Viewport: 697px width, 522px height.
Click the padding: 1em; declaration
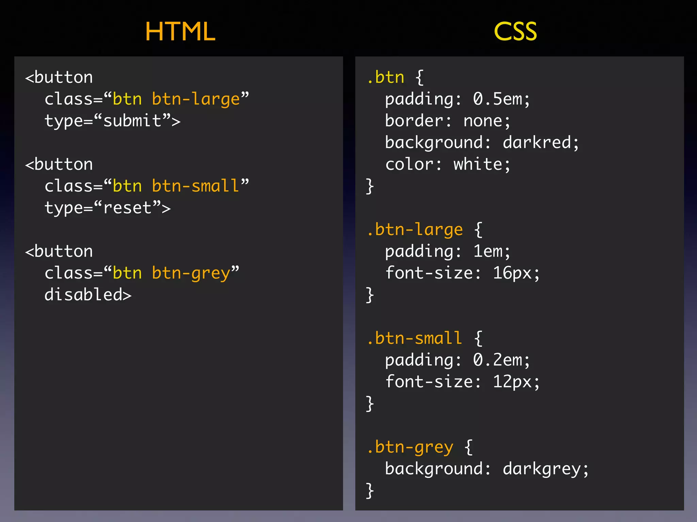point(448,251)
